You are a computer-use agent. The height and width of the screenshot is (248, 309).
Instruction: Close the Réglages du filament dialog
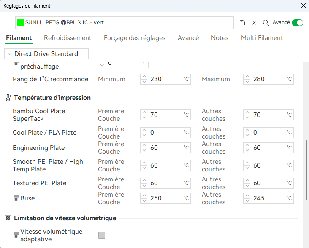tap(303, 5)
